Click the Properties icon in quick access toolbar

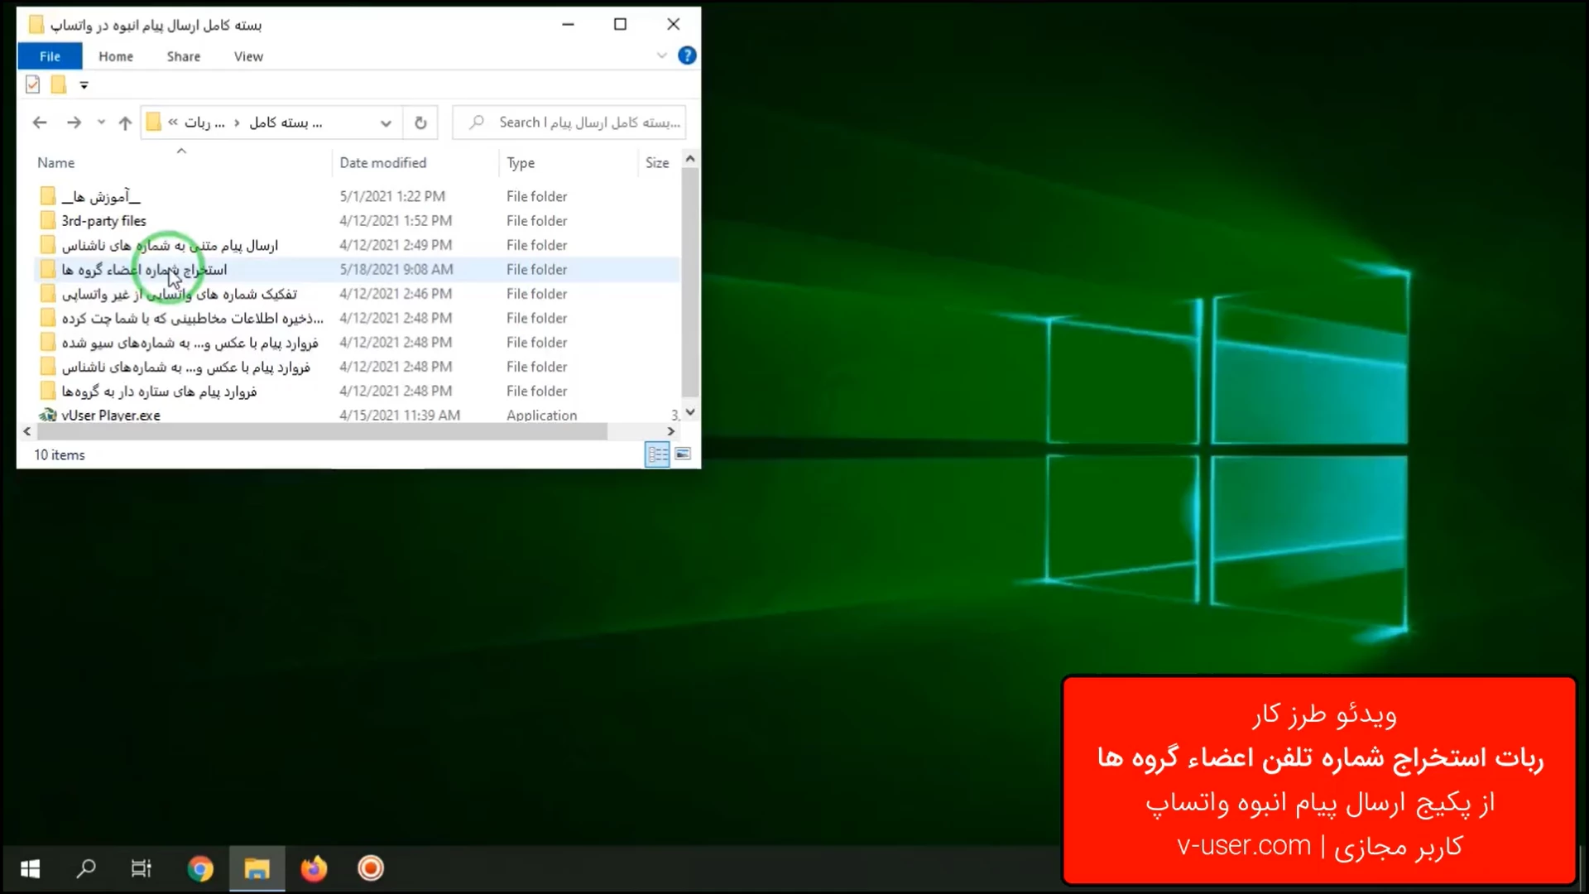point(33,84)
